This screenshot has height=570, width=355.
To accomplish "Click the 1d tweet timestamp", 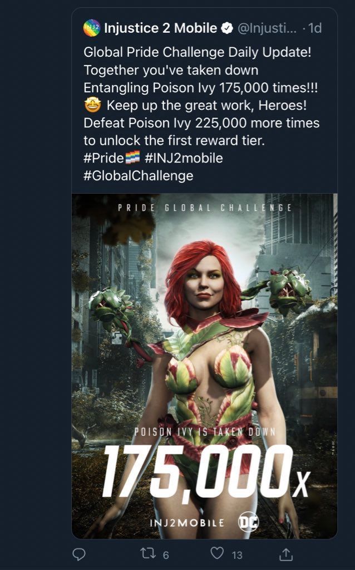I will click(315, 27).
